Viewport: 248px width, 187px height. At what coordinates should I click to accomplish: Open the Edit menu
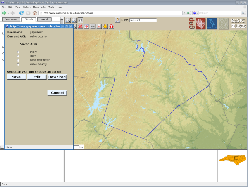click(x=10, y=7)
